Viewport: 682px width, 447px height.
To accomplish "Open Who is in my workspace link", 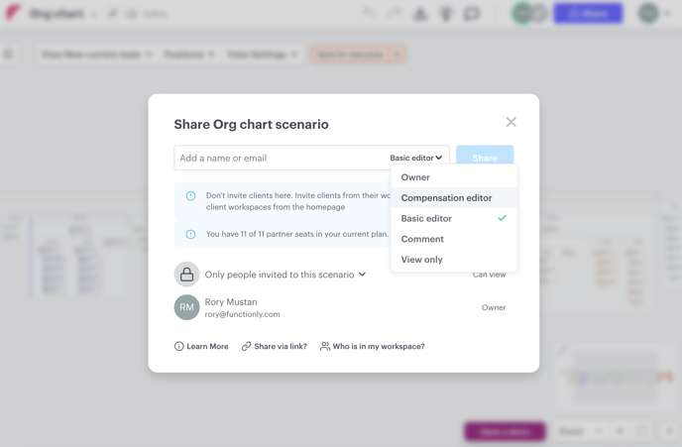I will (x=379, y=347).
